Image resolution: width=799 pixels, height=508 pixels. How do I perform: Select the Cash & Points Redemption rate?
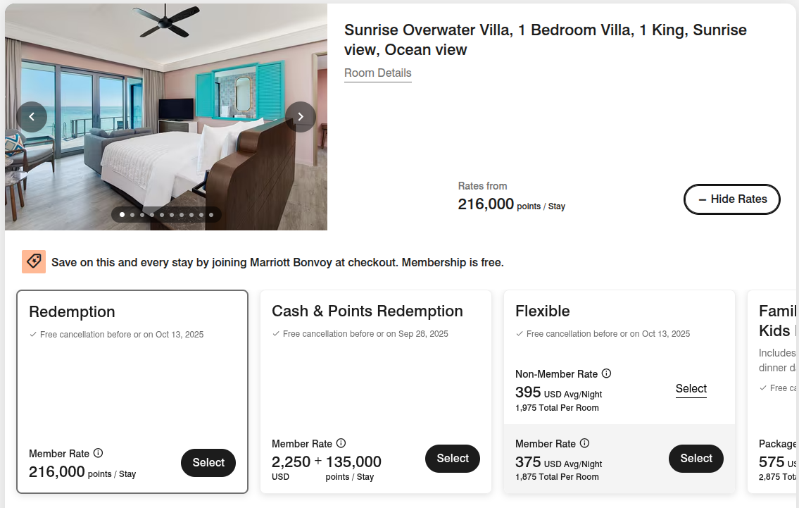click(x=452, y=458)
